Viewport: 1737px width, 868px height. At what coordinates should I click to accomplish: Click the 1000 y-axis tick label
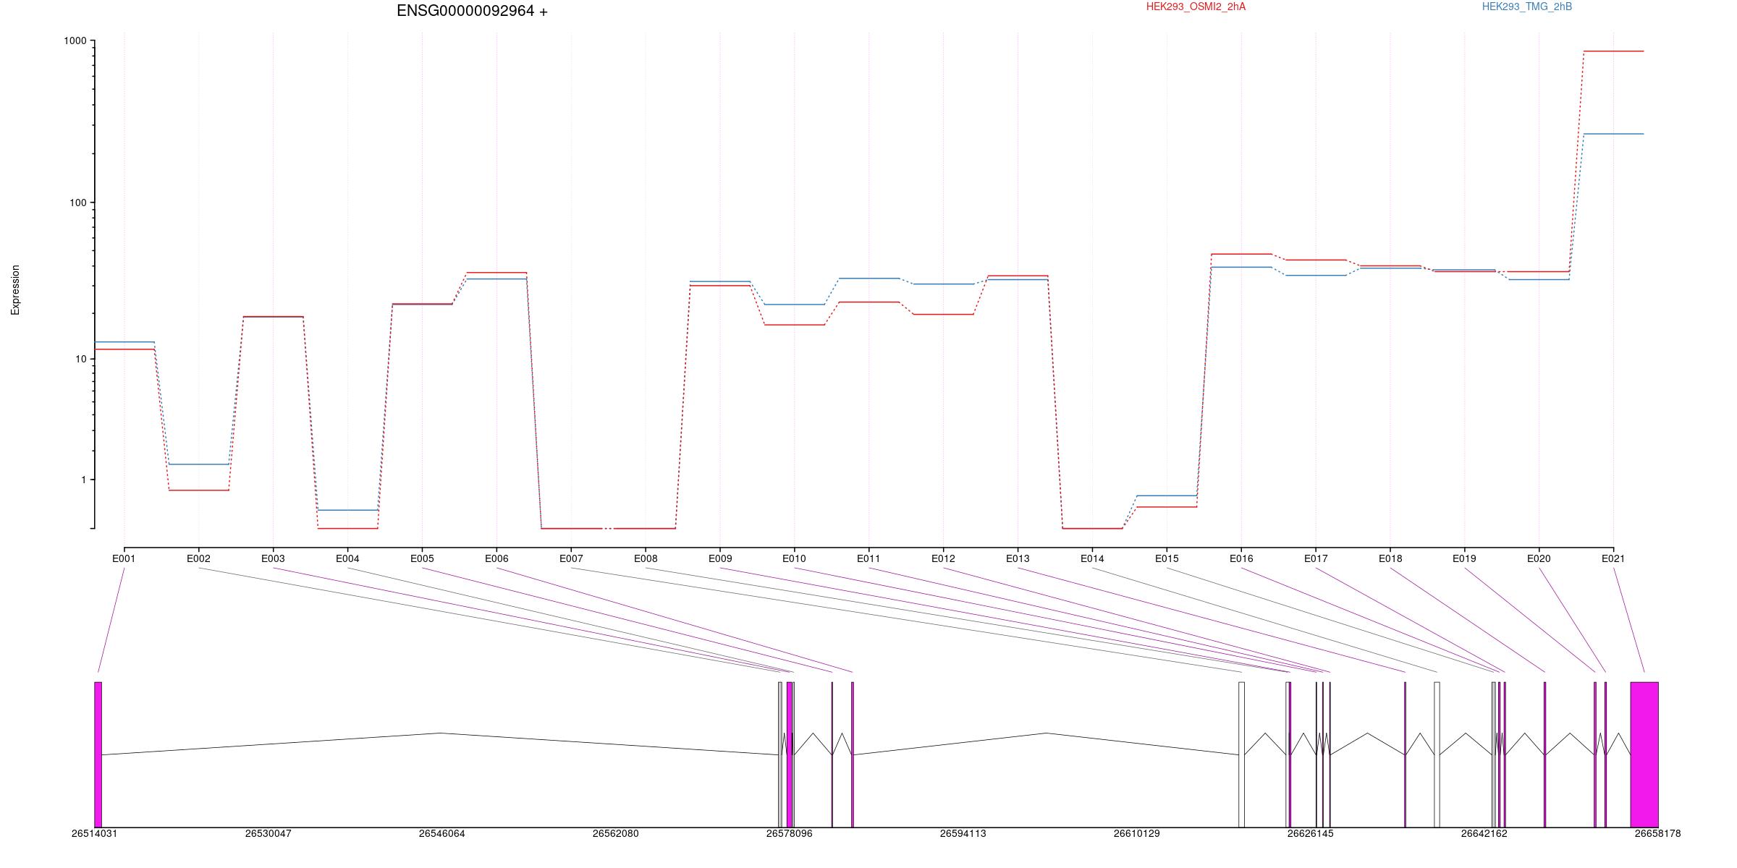tap(75, 41)
